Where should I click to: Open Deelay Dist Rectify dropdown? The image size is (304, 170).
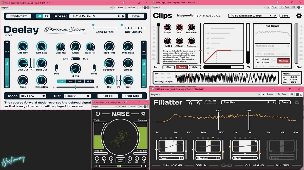tap(77, 96)
